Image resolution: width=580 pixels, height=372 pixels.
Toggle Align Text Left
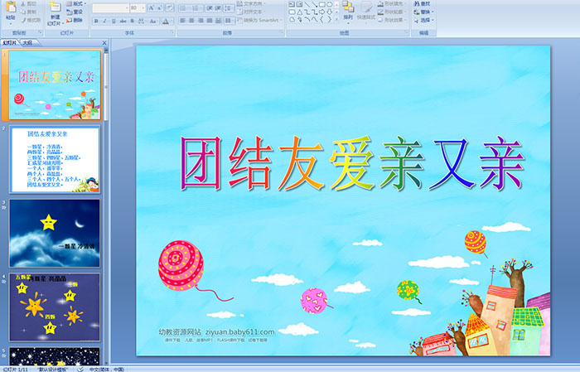point(183,21)
